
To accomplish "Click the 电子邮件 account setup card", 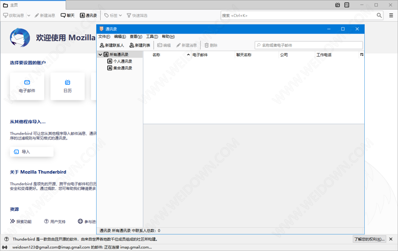I will (x=27, y=86).
